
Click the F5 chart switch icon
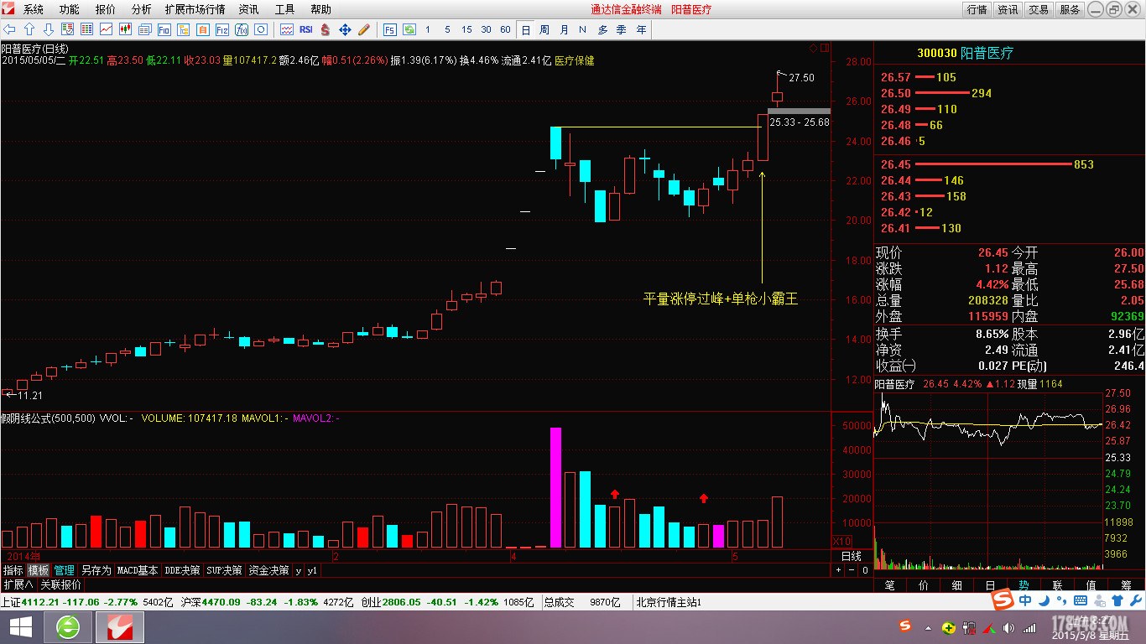(390, 29)
